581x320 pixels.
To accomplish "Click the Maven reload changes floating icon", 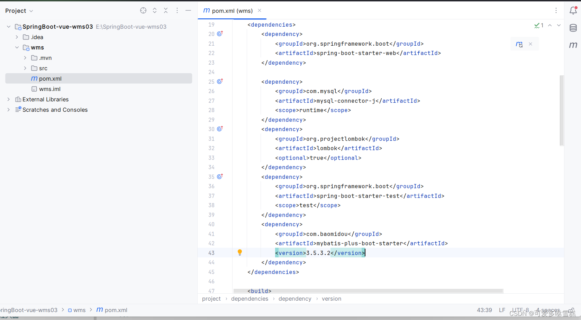I will point(519,44).
